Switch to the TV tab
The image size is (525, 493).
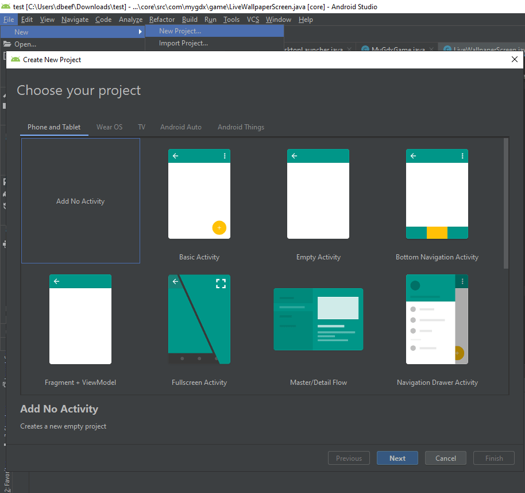(x=141, y=127)
